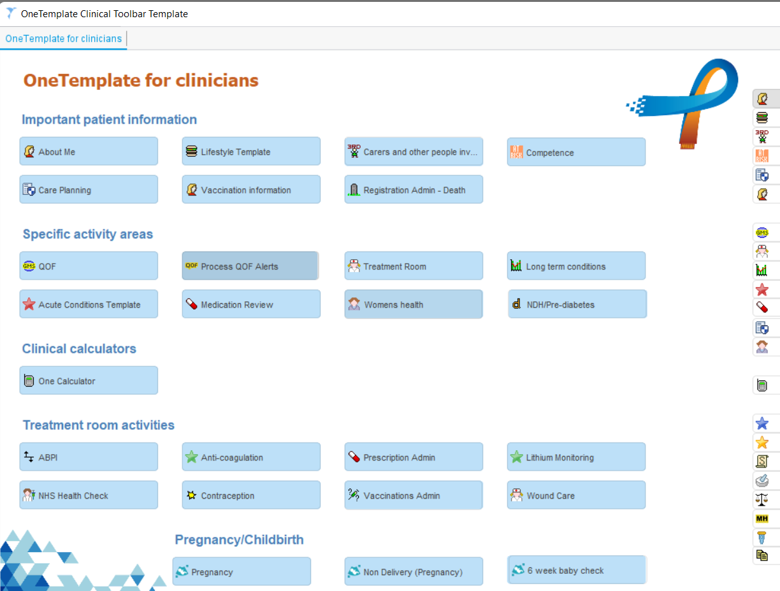Click the yellow MH side toolbar icon
780x591 pixels.
[762, 519]
